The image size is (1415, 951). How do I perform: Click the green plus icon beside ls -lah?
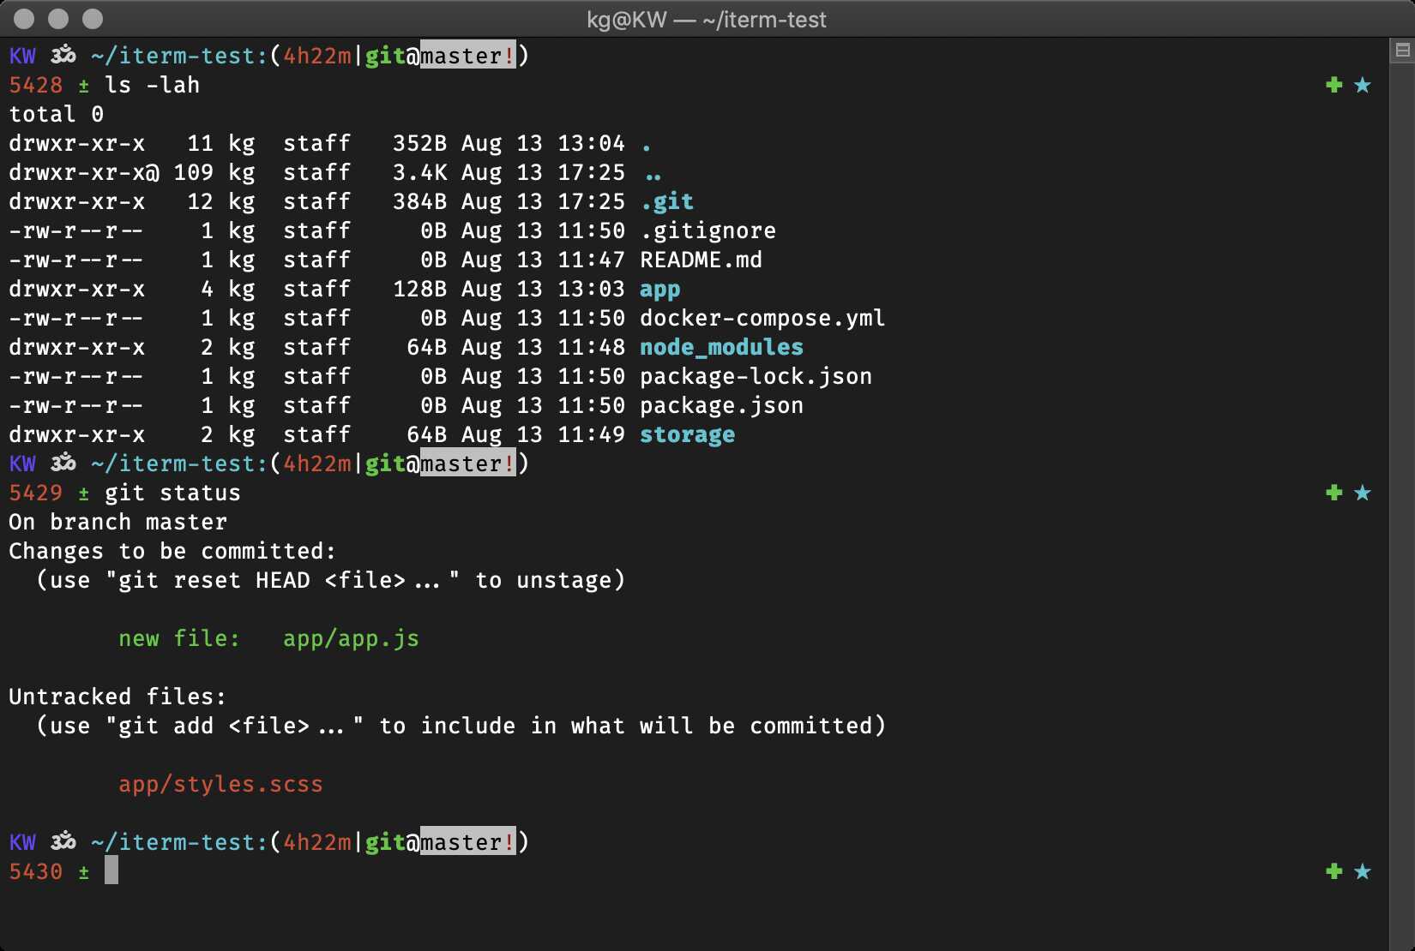coord(1334,85)
